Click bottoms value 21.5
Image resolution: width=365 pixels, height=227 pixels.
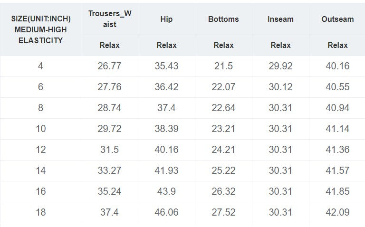tap(223, 66)
